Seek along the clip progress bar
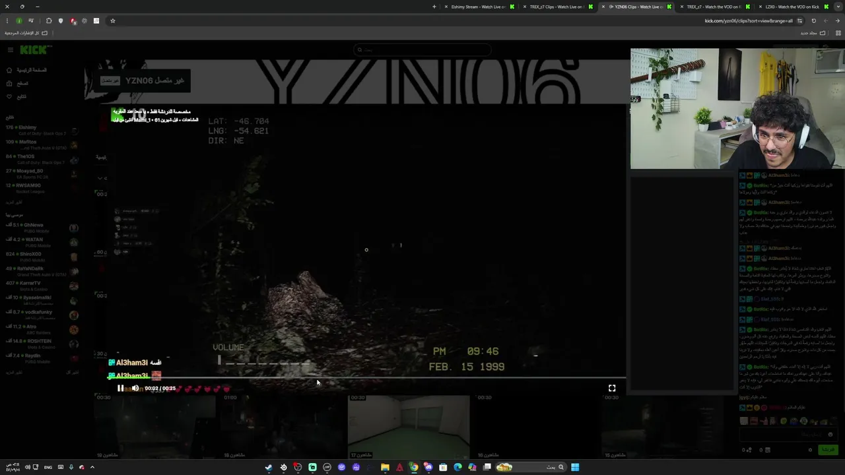The width and height of the screenshot is (845, 475). pos(367,379)
